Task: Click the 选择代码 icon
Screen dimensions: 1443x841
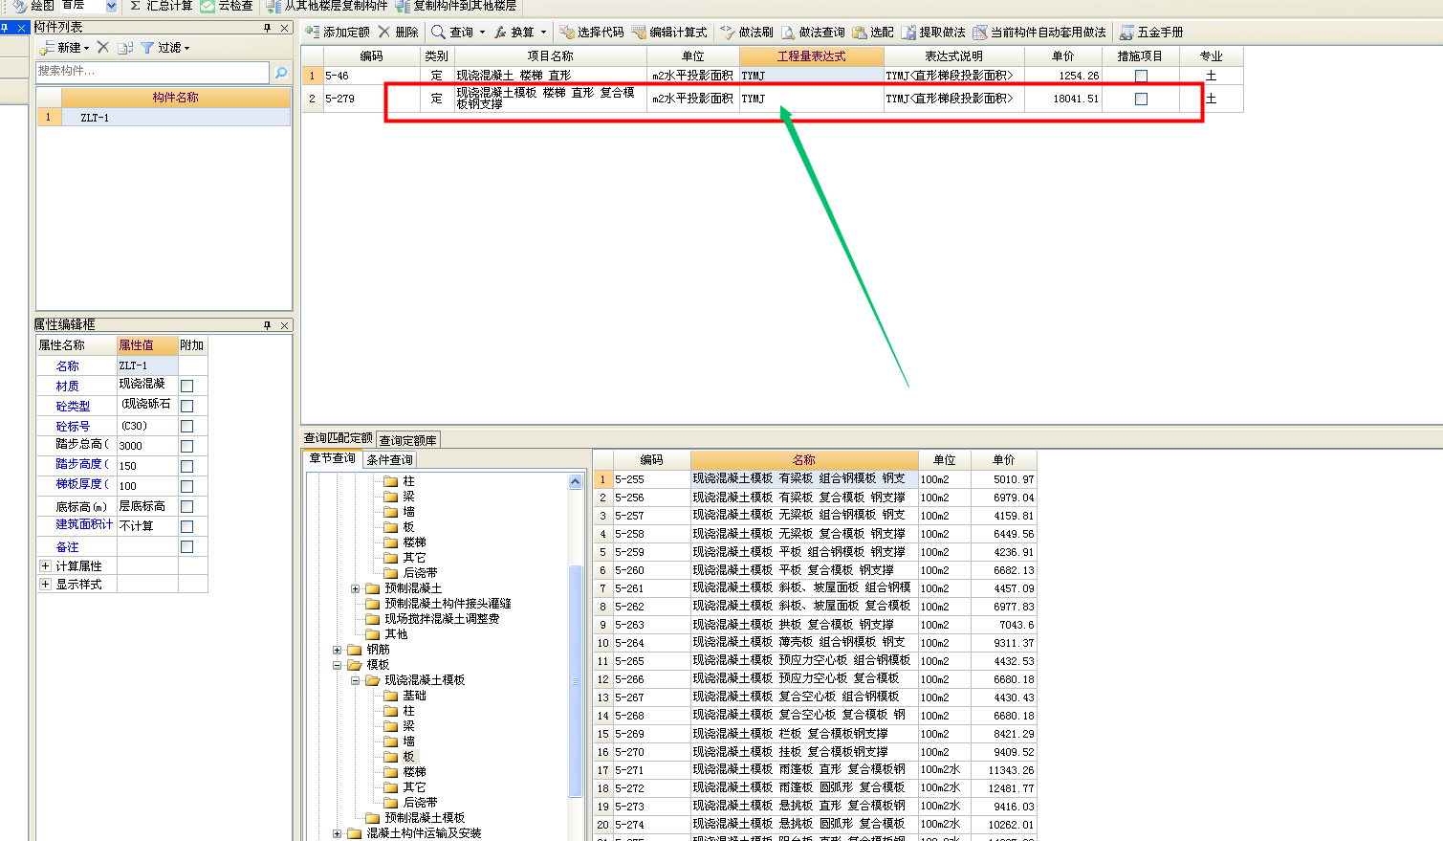Action: coord(567,32)
